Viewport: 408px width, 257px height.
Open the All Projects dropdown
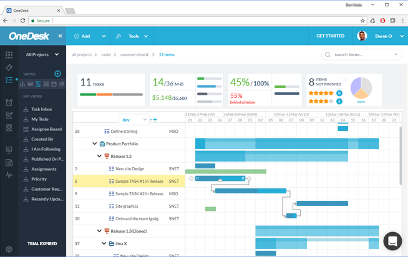click(42, 55)
